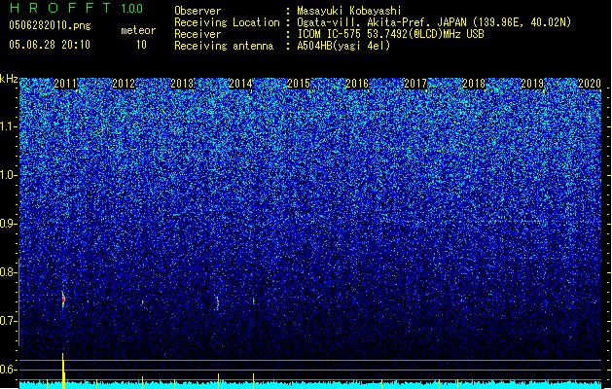Click the observer name Masayuki Kobayashi
The height and width of the screenshot is (389, 612).
point(349,11)
